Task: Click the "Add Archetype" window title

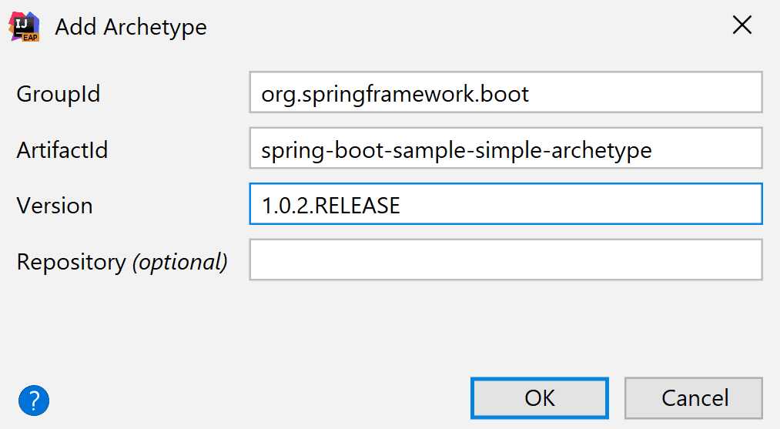Action: click(131, 27)
